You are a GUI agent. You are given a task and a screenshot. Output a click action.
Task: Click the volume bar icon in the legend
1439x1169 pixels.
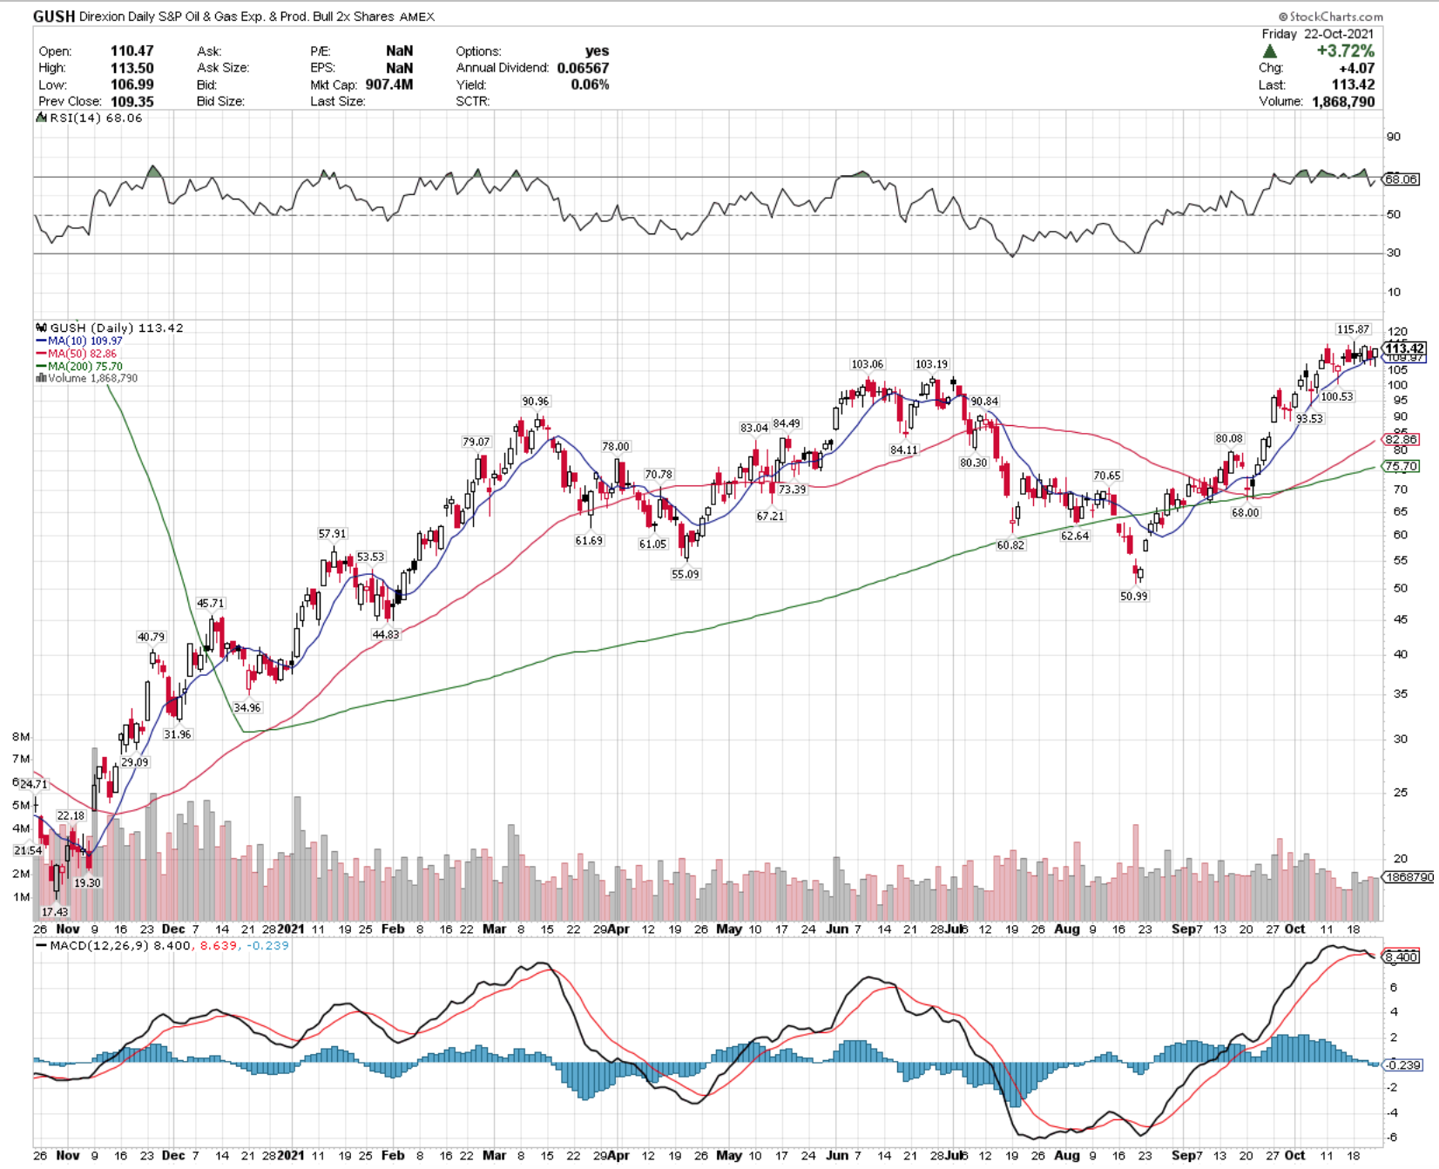pyautogui.click(x=41, y=378)
